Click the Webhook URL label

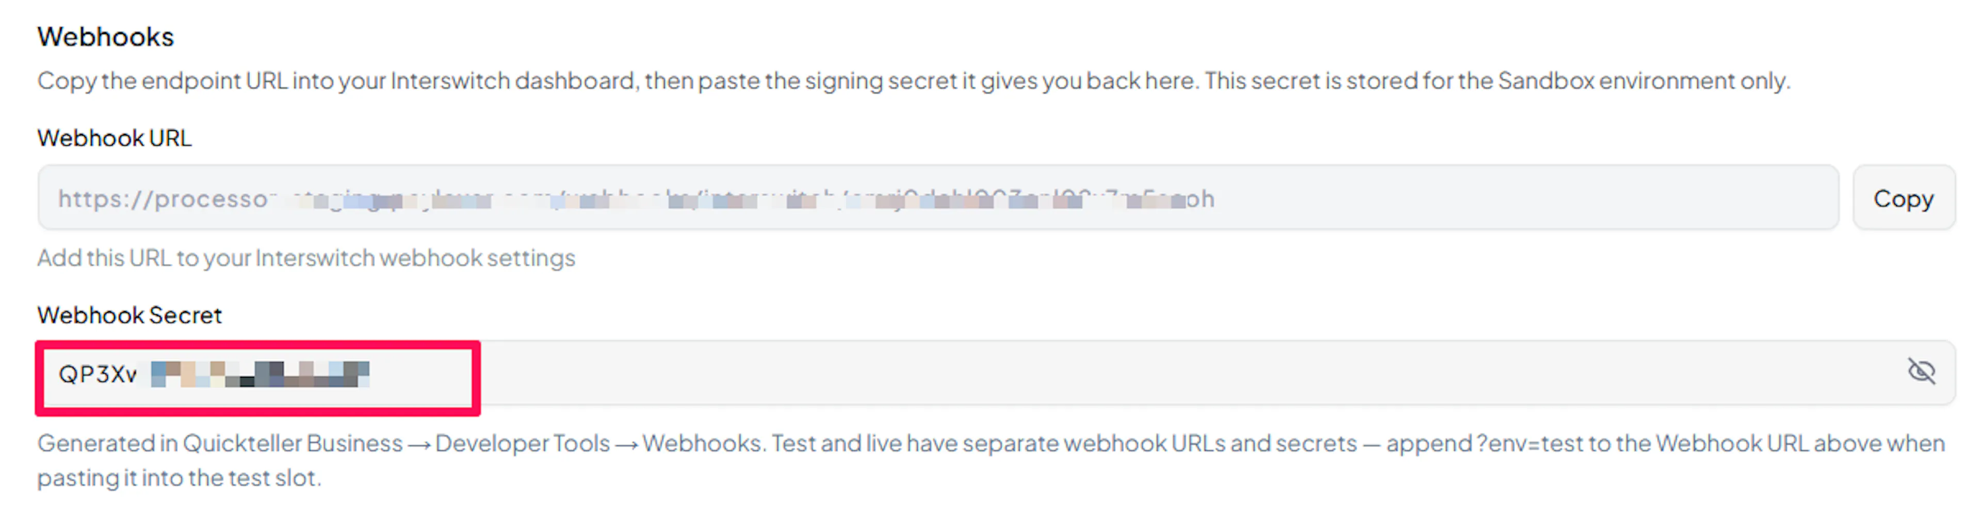(x=114, y=138)
